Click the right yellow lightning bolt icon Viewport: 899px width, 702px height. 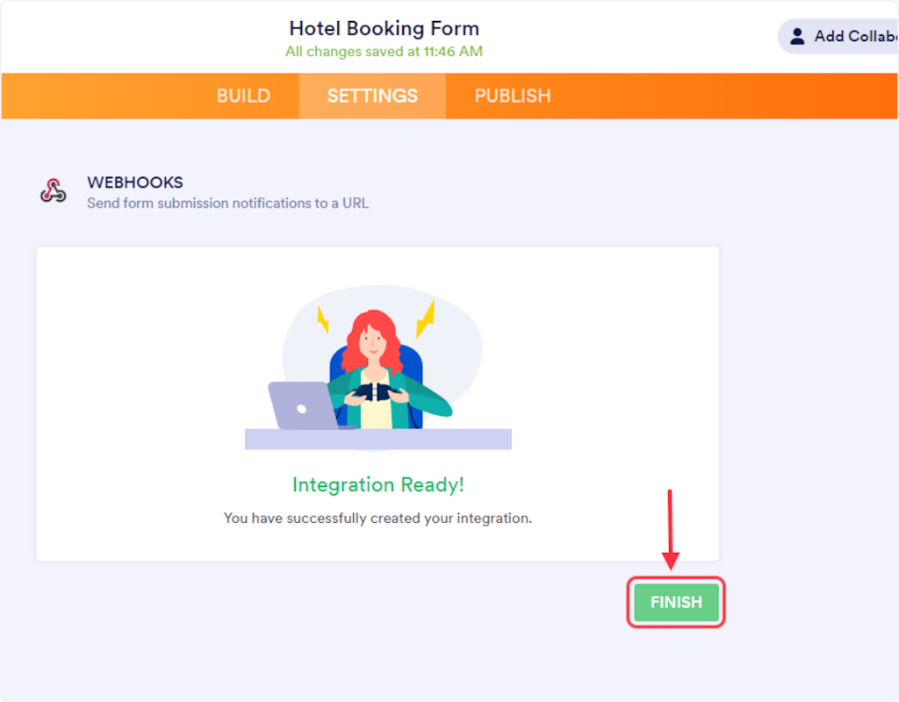coord(427,318)
